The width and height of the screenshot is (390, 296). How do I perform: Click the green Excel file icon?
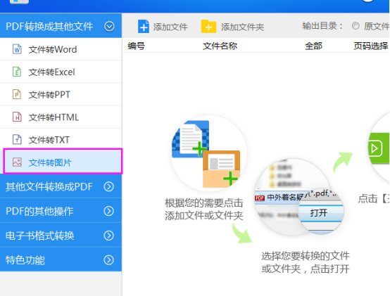17,72
